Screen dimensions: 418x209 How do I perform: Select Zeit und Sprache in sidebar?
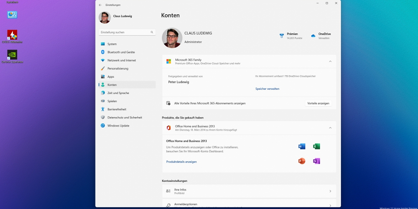click(x=127, y=93)
